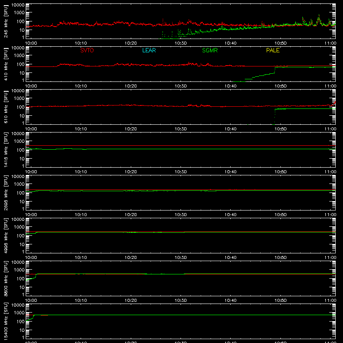Viewport: 343px width, 343px height.
Task: Click the green SGMR station label
Action: click(x=210, y=50)
